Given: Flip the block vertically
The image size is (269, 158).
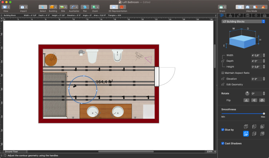Looking at the screenshot, I should [x=254, y=100].
